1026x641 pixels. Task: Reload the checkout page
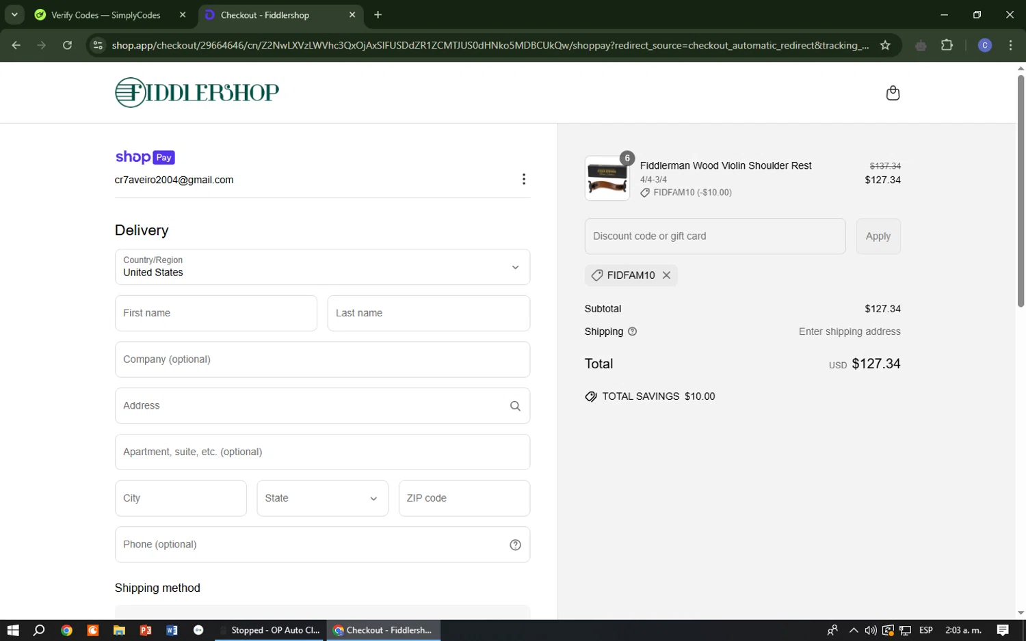tap(67, 45)
